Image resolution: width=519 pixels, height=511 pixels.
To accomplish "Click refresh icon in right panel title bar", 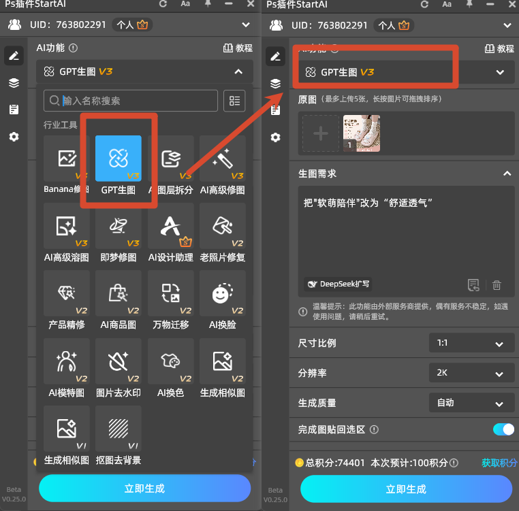I will pos(424,4).
